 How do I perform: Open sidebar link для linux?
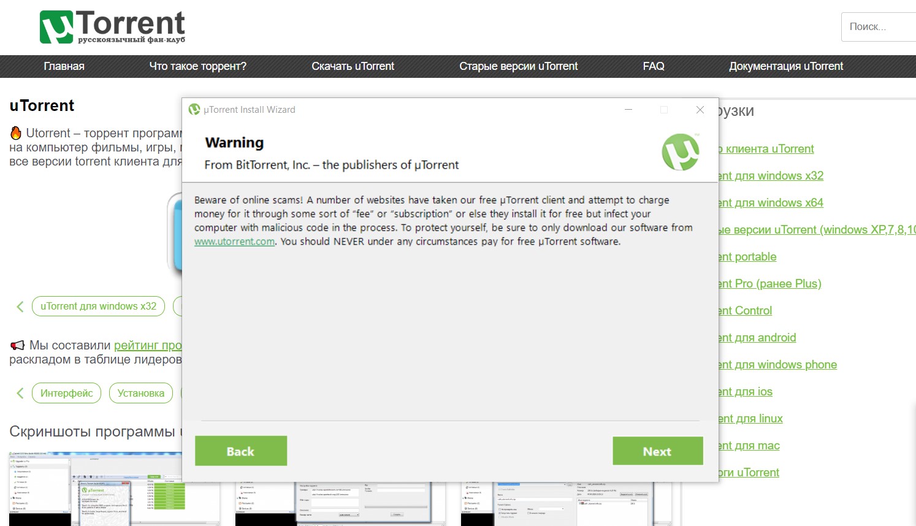pos(750,419)
